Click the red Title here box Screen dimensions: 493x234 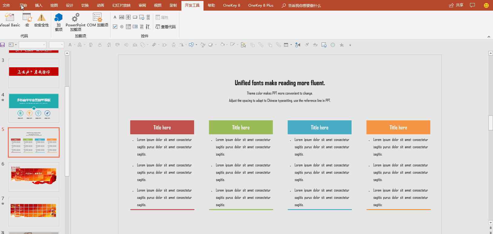click(x=162, y=127)
